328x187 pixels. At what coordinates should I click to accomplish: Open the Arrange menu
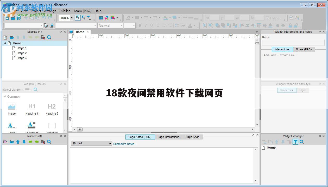pyautogui.click(x=50, y=11)
